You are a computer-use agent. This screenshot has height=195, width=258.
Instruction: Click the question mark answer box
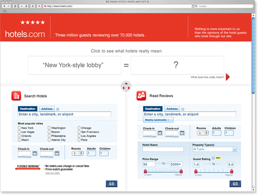[x=177, y=65]
